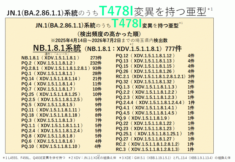Click footnote '*2 XDV: JN.1とXDEの組換え体'

(x=92, y=158)
